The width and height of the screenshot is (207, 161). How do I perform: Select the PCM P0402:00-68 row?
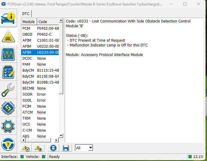tap(40, 28)
